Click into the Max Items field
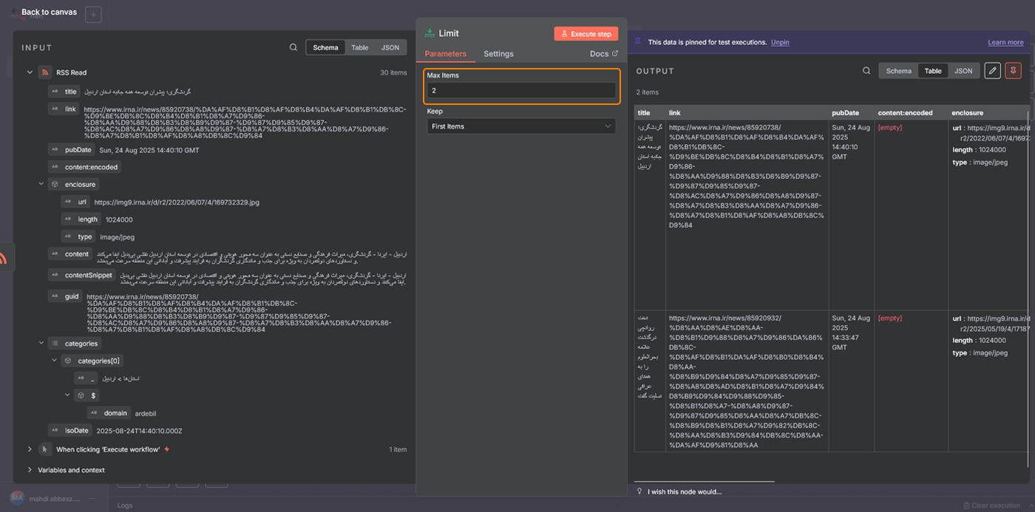1035x512 pixels. point(521,90)
